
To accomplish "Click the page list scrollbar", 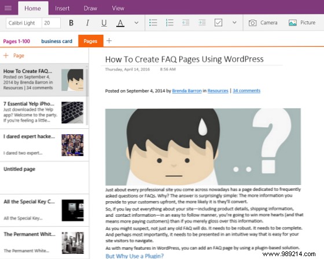I will click(87, 96).
